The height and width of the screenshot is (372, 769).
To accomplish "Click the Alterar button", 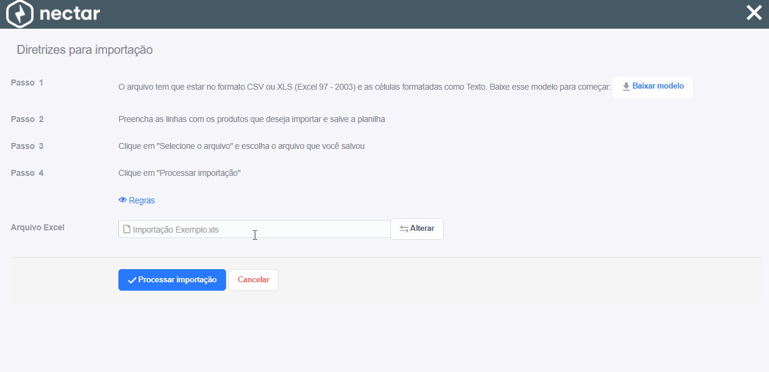I will point(417,228).
